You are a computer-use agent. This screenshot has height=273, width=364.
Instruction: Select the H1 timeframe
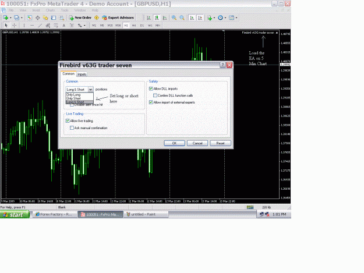(126, 25)
